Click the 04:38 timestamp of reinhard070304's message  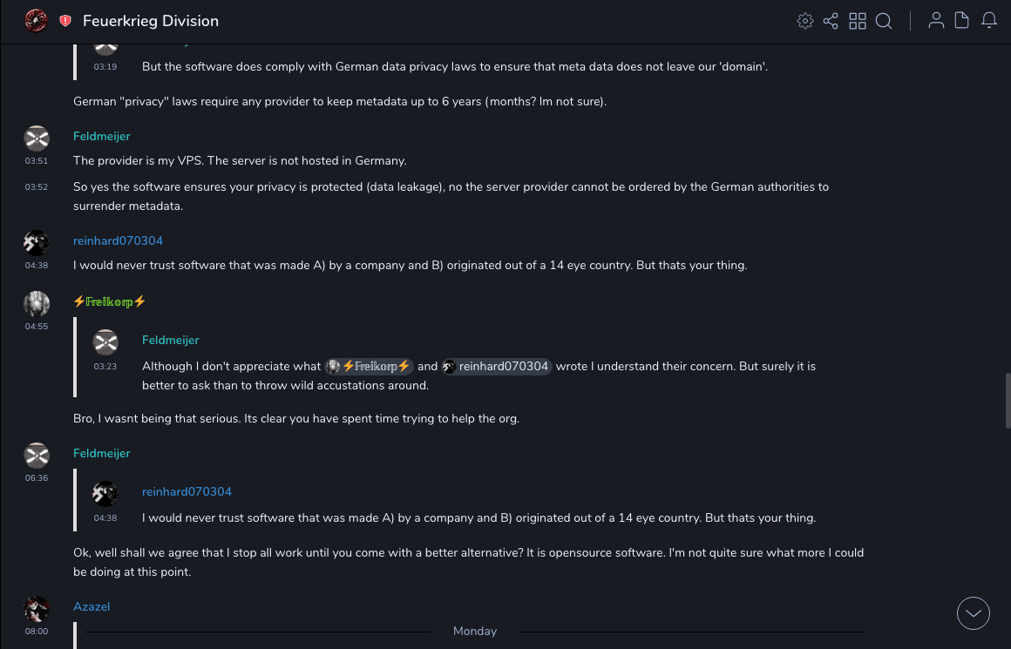coord(36,266)
